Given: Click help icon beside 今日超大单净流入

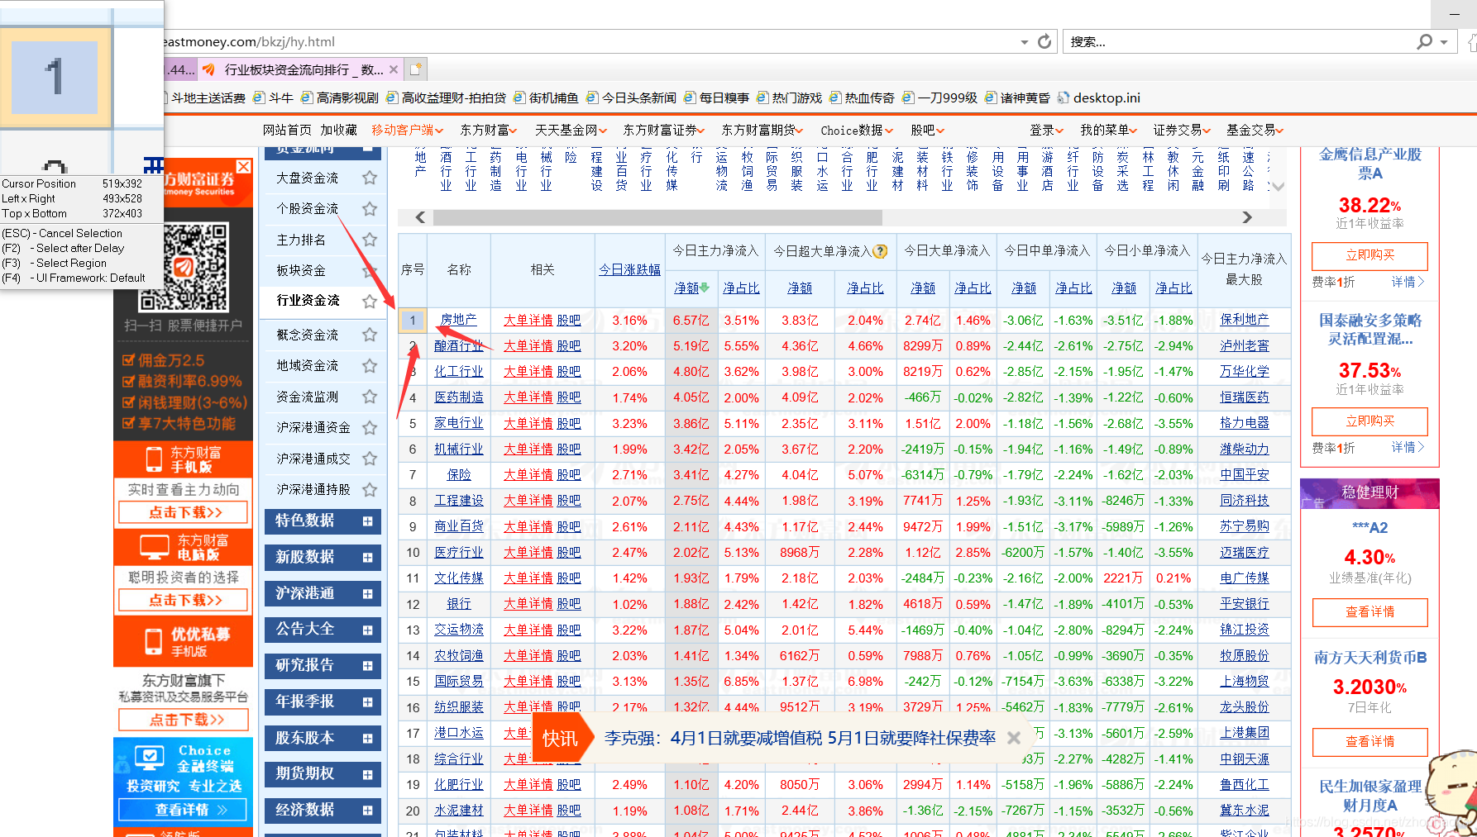Looking at the screenshot, I should tap(881, 251).
